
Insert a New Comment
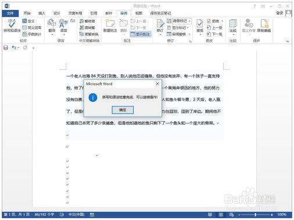tap(110, 26)
